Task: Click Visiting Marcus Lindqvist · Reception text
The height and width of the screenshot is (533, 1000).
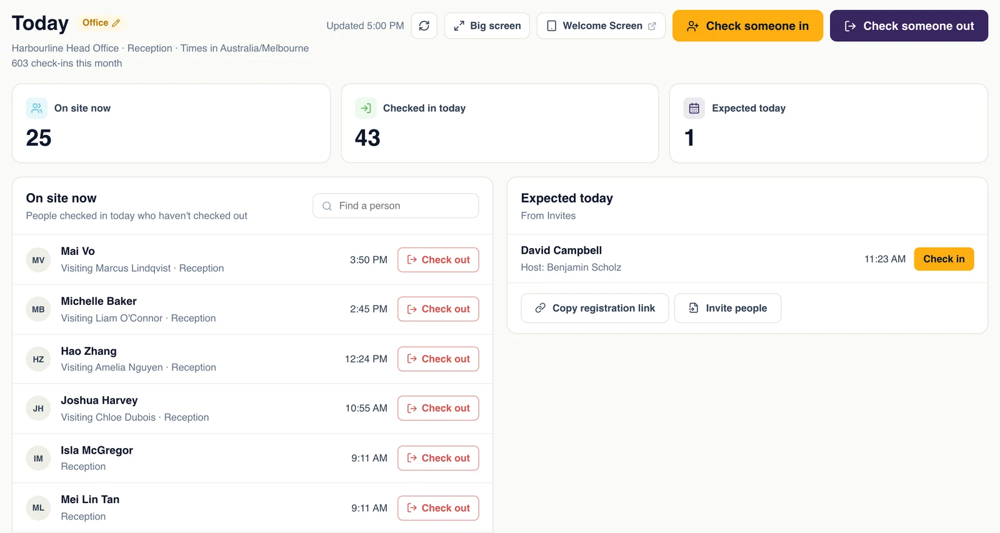Action: point(142,268)
